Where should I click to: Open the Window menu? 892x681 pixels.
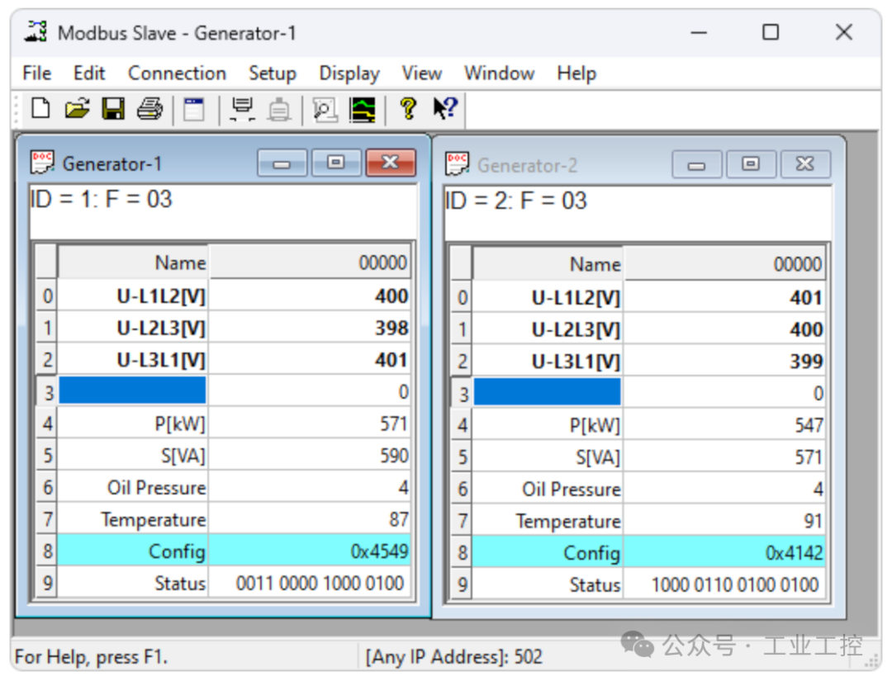tap(500, 73)
